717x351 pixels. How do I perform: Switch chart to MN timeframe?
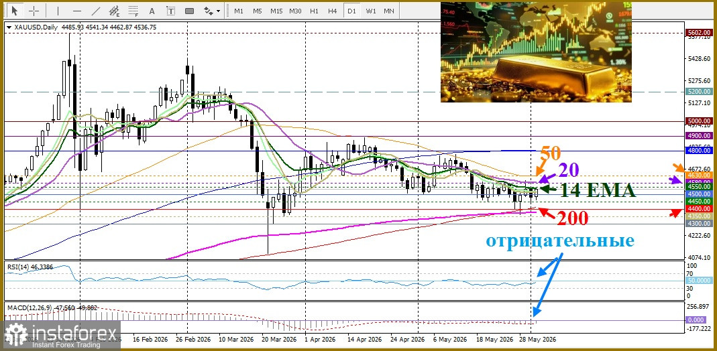[388, 11]
